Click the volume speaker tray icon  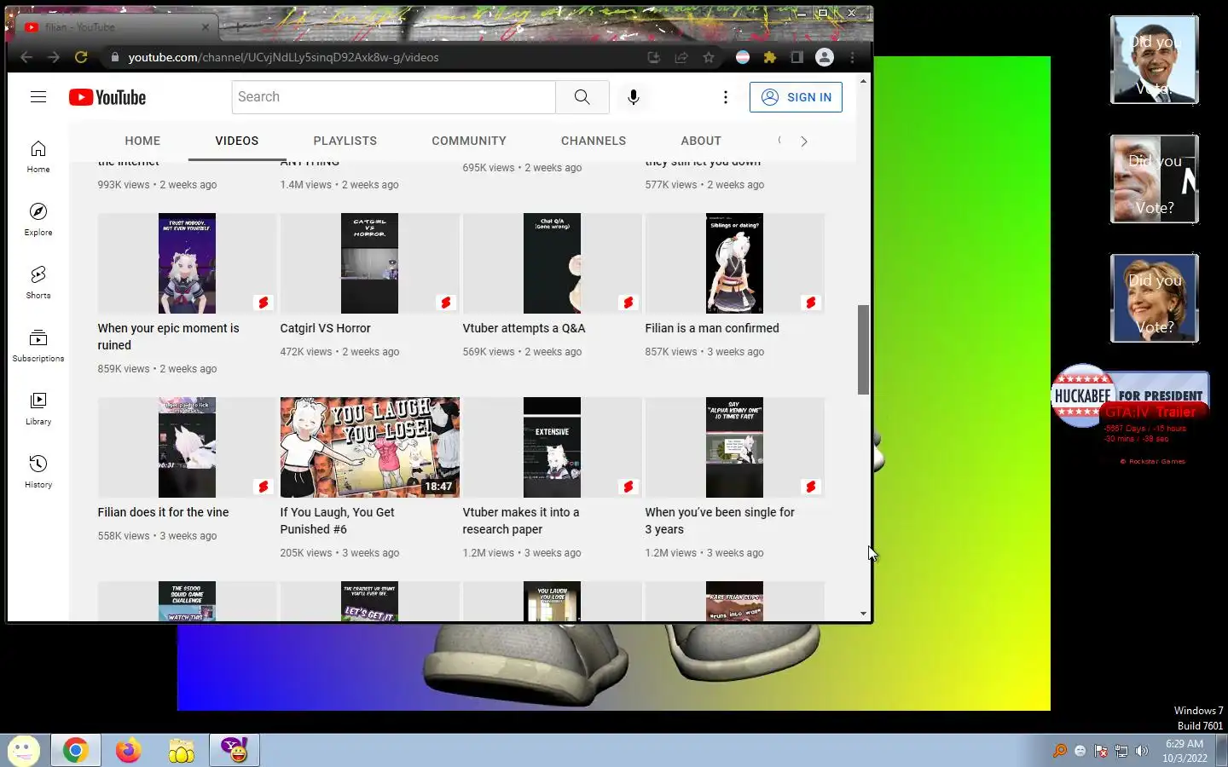[1142, 751]
